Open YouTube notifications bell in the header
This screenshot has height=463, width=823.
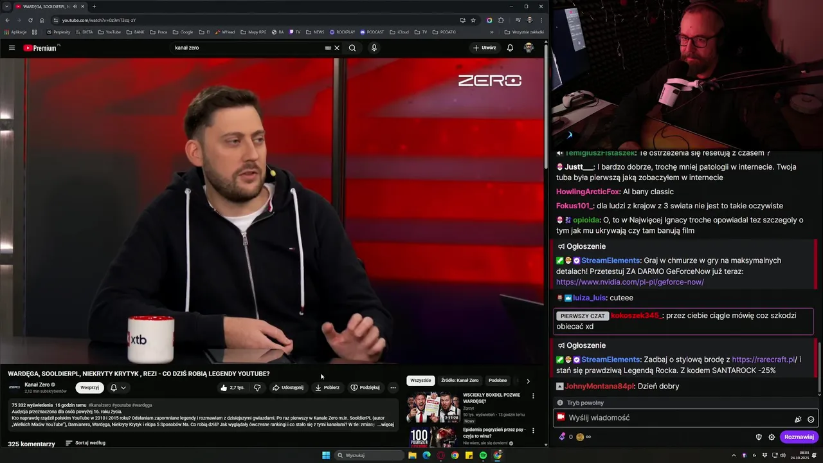pos(510,48)
